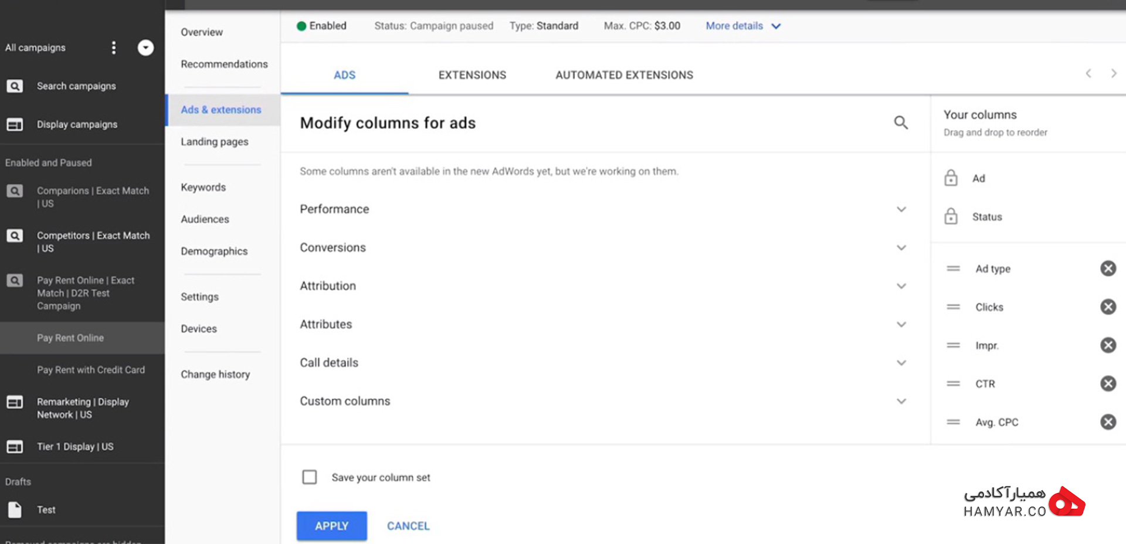The height and width of the screenshot is (544, 1126).
Task: Click the APPLY button
Action: [332, 526]
